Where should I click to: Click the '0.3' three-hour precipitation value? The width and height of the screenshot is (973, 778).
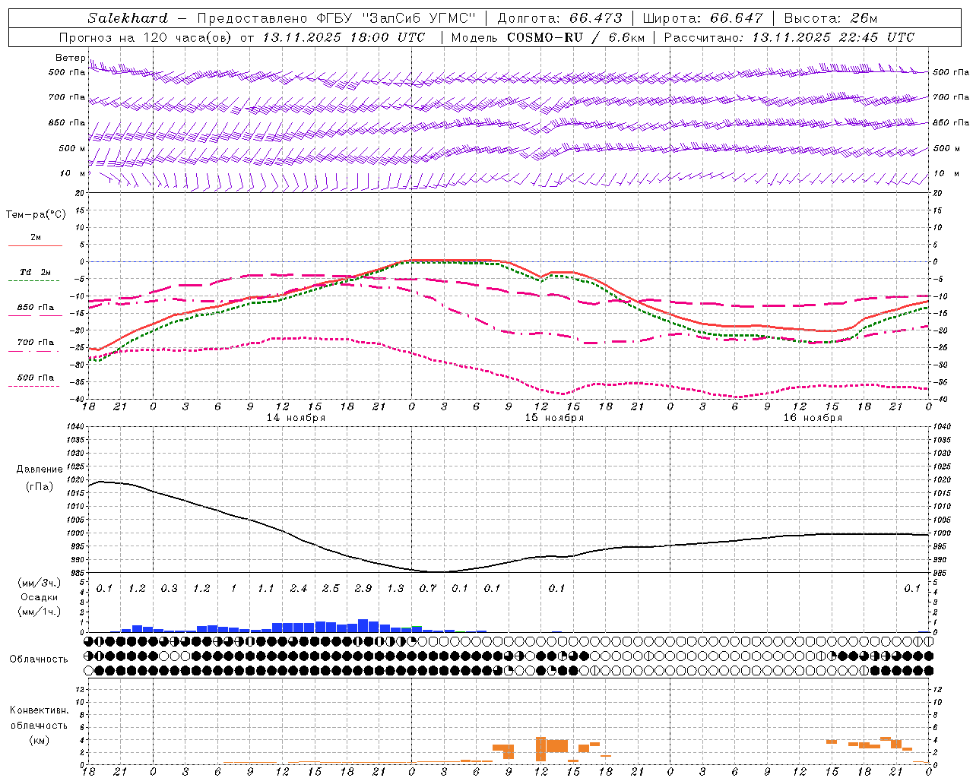(169, 589)
